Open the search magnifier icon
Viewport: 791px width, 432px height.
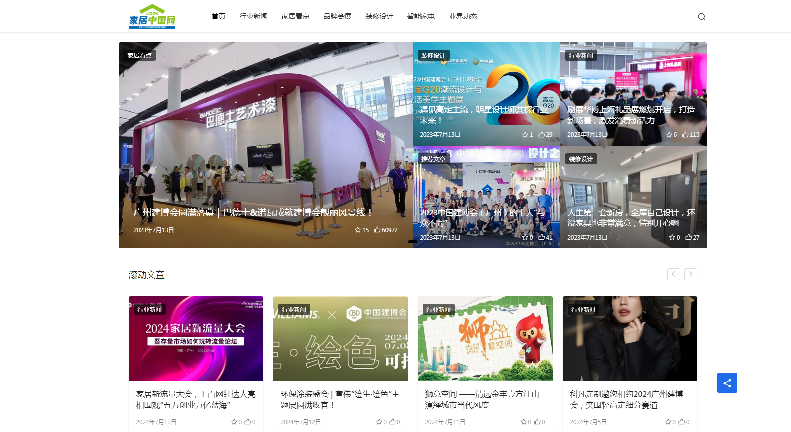[x=701, y=17]
